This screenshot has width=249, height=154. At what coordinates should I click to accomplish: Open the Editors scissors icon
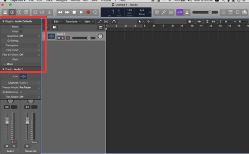click(49, 12)
